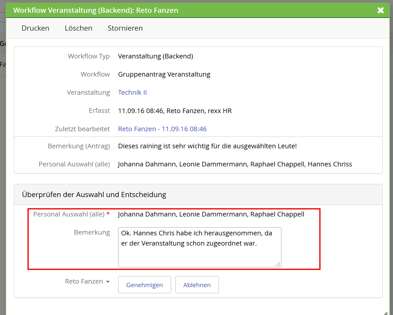Click the 'Workflow Typ' label
The height and width of the screenshot is (315, 393).
click(x=89, y=56)
